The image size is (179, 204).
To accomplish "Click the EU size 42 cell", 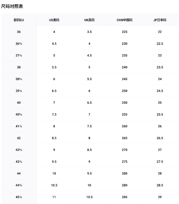I will [19, 138].
